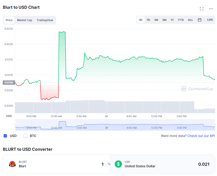Switch to TradingView tab

coord(45,20)
